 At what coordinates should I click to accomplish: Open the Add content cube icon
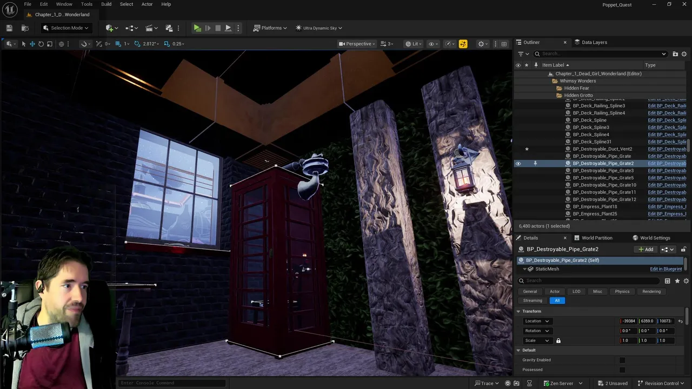click(x=110, y=28)
